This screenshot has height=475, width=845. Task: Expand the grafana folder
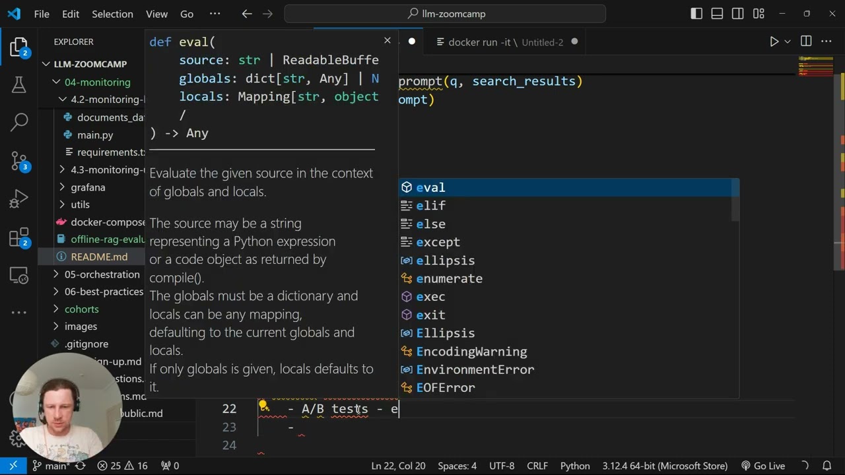(88, 187)
